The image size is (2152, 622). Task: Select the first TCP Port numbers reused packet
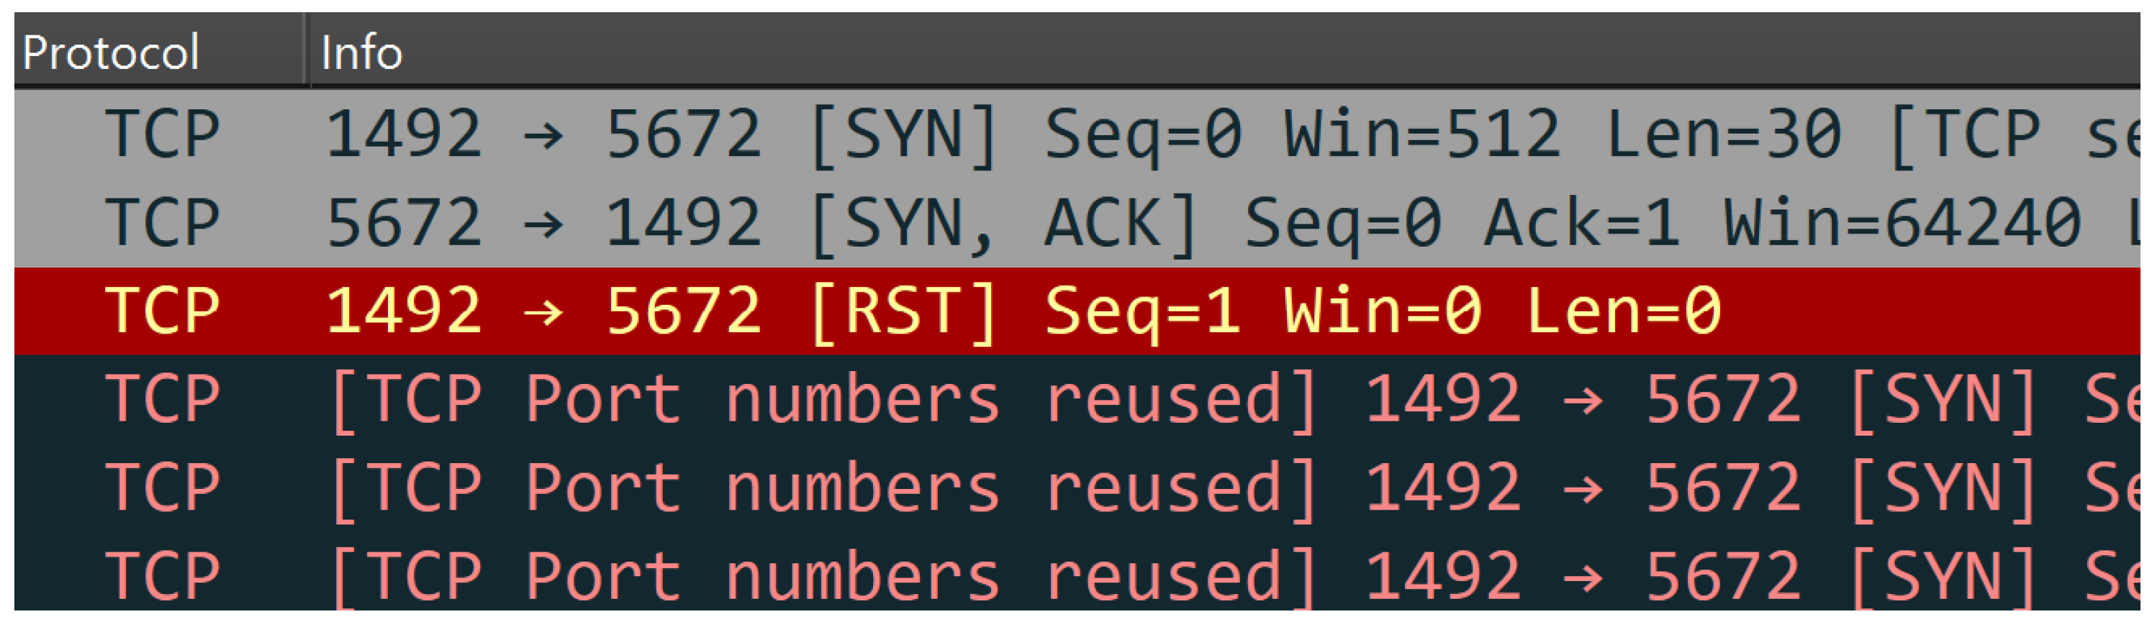click(1077, 400)
